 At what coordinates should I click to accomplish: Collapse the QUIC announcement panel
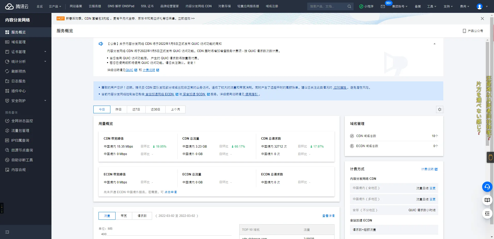pyautogui.click(x=435, y=44)
